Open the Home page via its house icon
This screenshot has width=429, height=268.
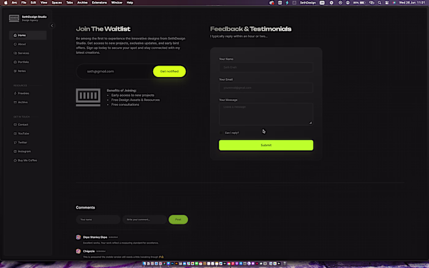15,35
